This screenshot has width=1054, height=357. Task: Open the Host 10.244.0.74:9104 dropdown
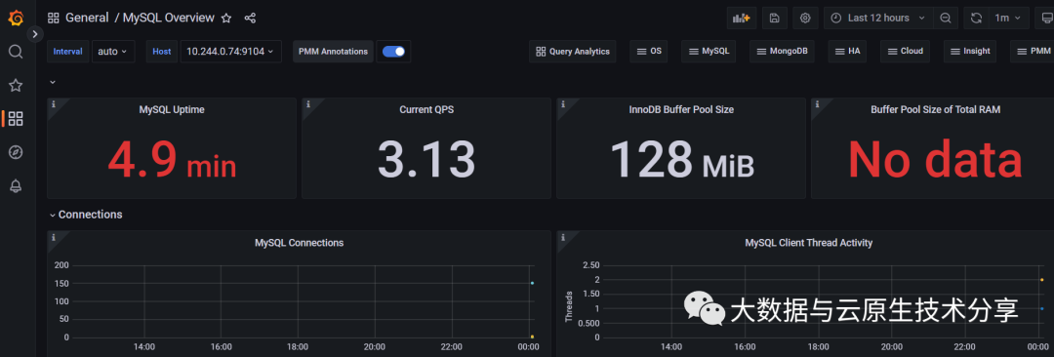[x=230, y=51]
